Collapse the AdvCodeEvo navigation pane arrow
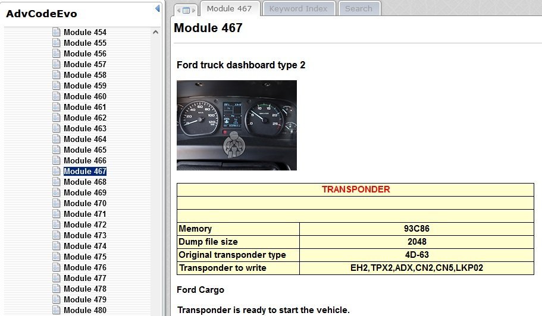The width and height of the screenshot is (542, 316). click(x=158, y=8)
